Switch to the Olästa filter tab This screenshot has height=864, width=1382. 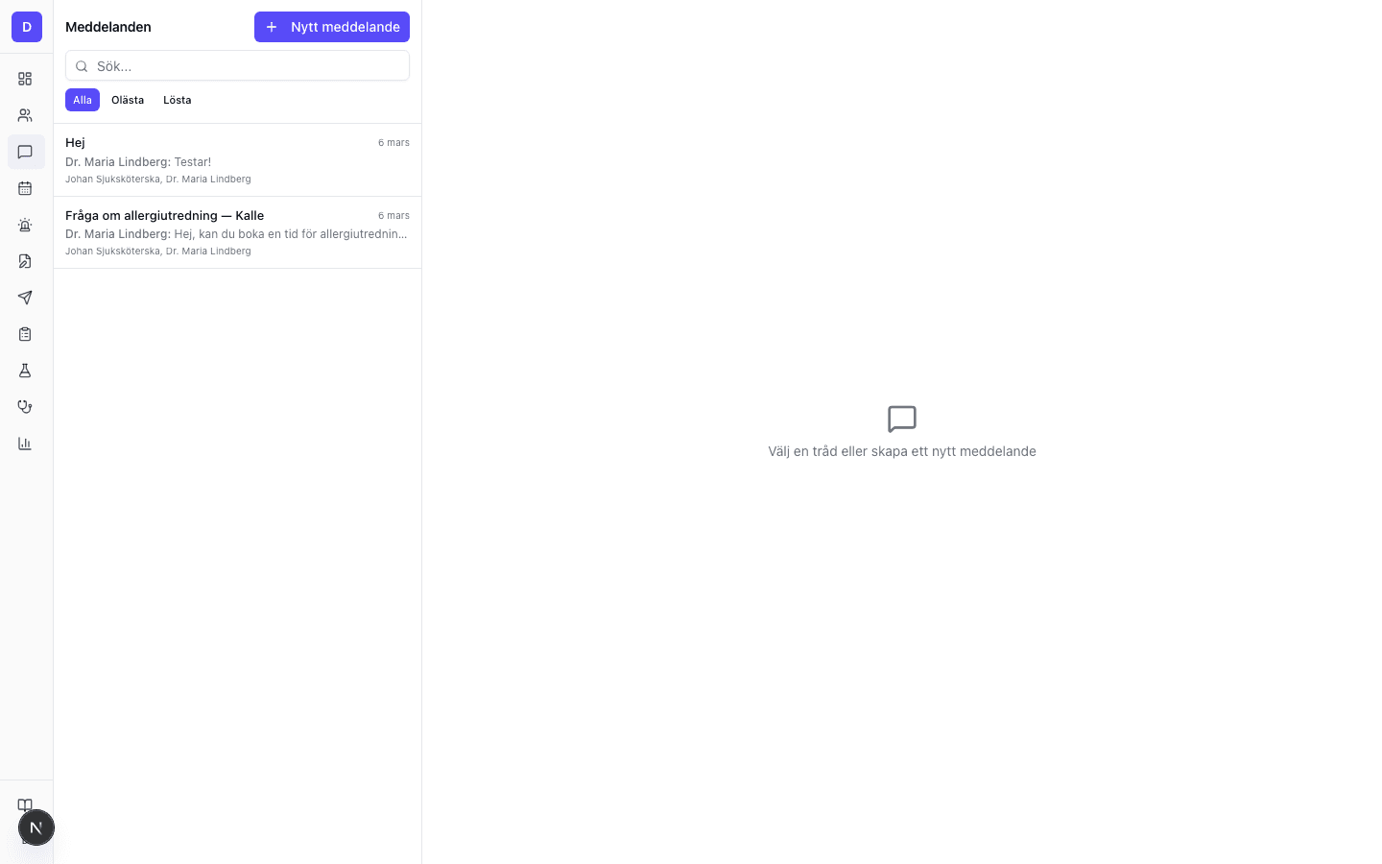pos(128,100)
